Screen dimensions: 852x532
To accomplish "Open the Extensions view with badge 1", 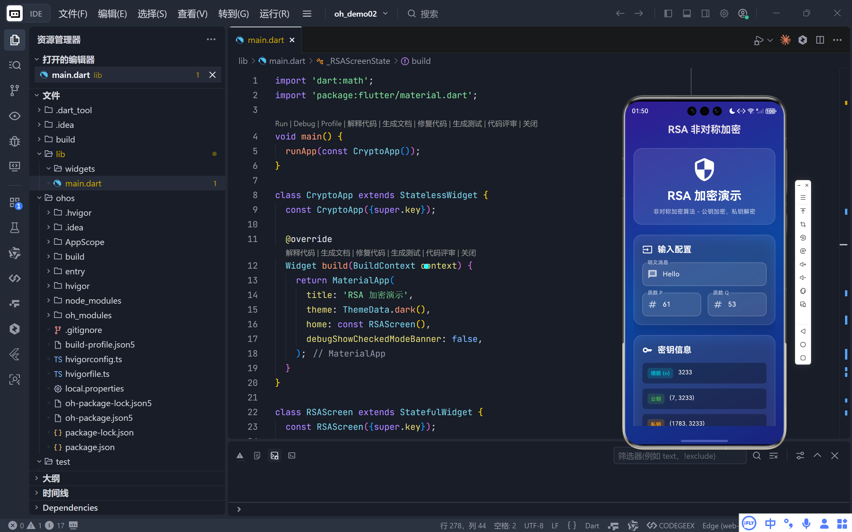I will (14, 203).
